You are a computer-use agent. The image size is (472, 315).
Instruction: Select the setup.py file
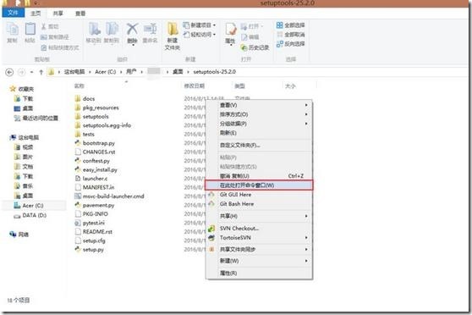coord(89,250)
